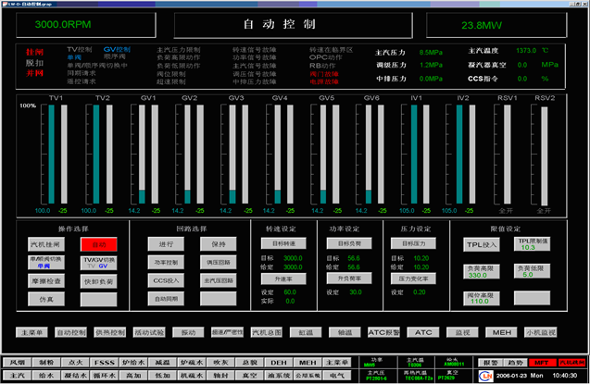Viewport: 590px width, 384px height.
Task: Toggle the 主汽压回路 button
Action: point(219,280)
